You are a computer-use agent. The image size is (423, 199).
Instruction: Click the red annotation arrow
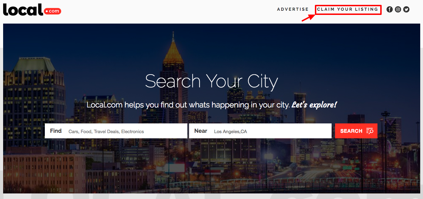point(308,17)
